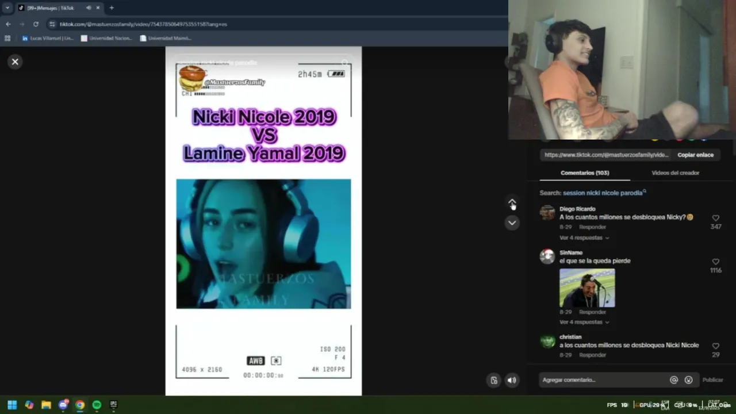The height and width of the screenshot is (414, 736).
Task: Open SinName's profile avatar
Action: click(x=547, y=256)
